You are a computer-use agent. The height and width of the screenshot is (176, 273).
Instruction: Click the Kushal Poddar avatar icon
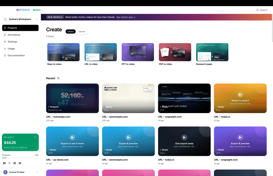point(5,172)
